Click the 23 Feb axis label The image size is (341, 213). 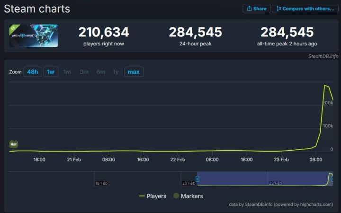pos(281,160)
